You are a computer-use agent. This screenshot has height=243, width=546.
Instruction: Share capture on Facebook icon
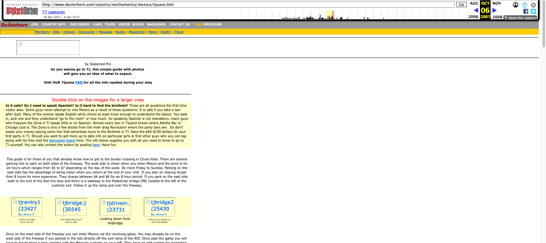(x=526, y=11)
